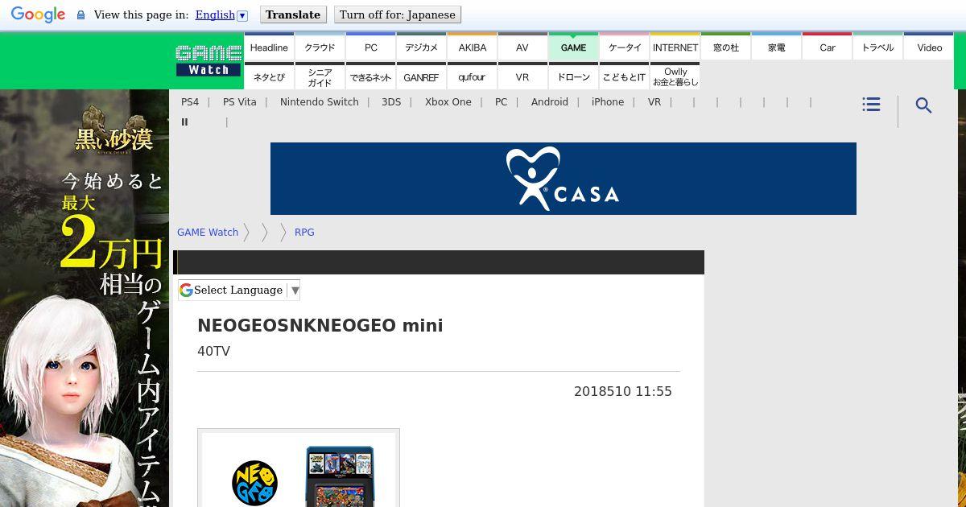Expand the Select Language dropdown
966x507 pixels.
point(239,290)
